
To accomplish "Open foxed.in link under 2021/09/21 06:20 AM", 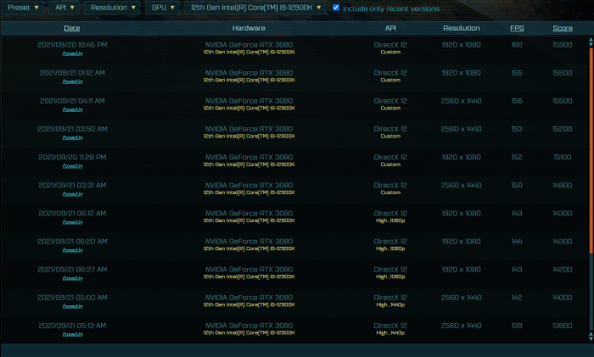I will 72,250.
